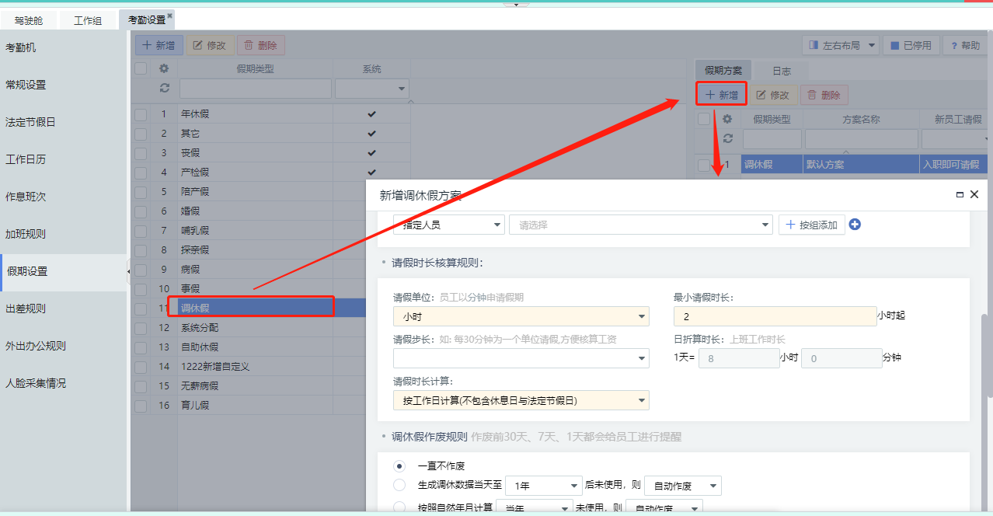Screen dimensions: 993x516
Task: Select the 一直不作废 radio button
Action: [x=399, y=466]
